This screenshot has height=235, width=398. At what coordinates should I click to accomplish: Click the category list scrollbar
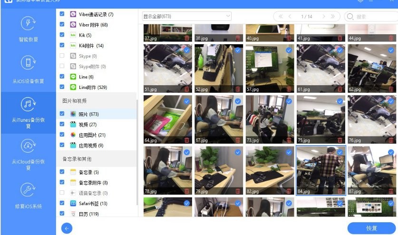pyautogui.click(x=137, y=152)
